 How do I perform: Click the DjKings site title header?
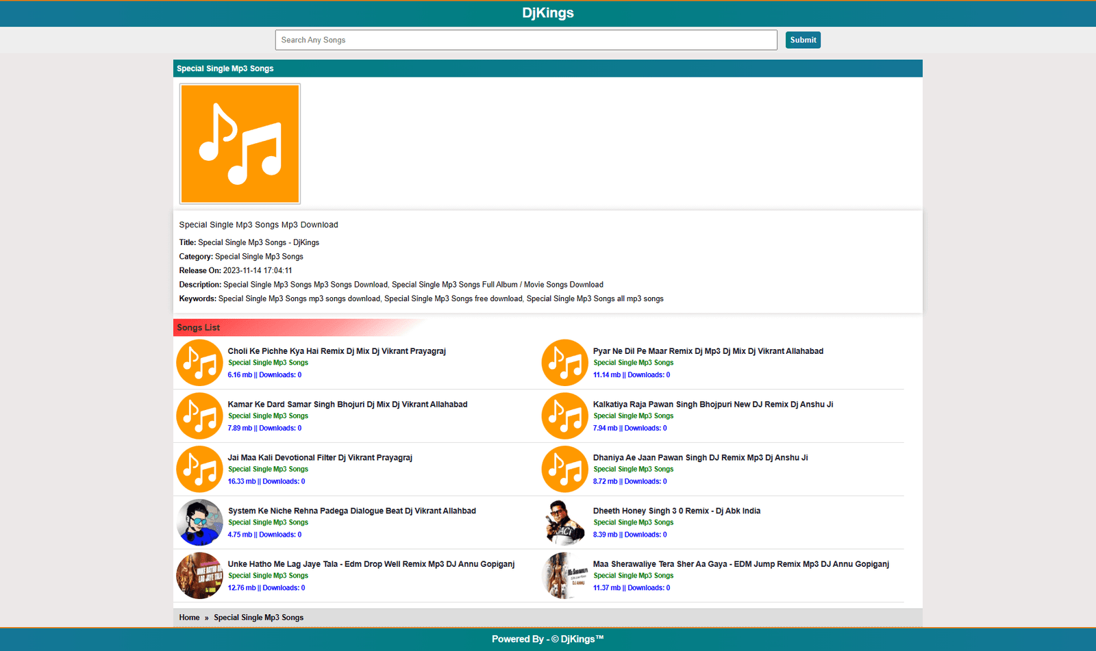(x=547, y=13)
